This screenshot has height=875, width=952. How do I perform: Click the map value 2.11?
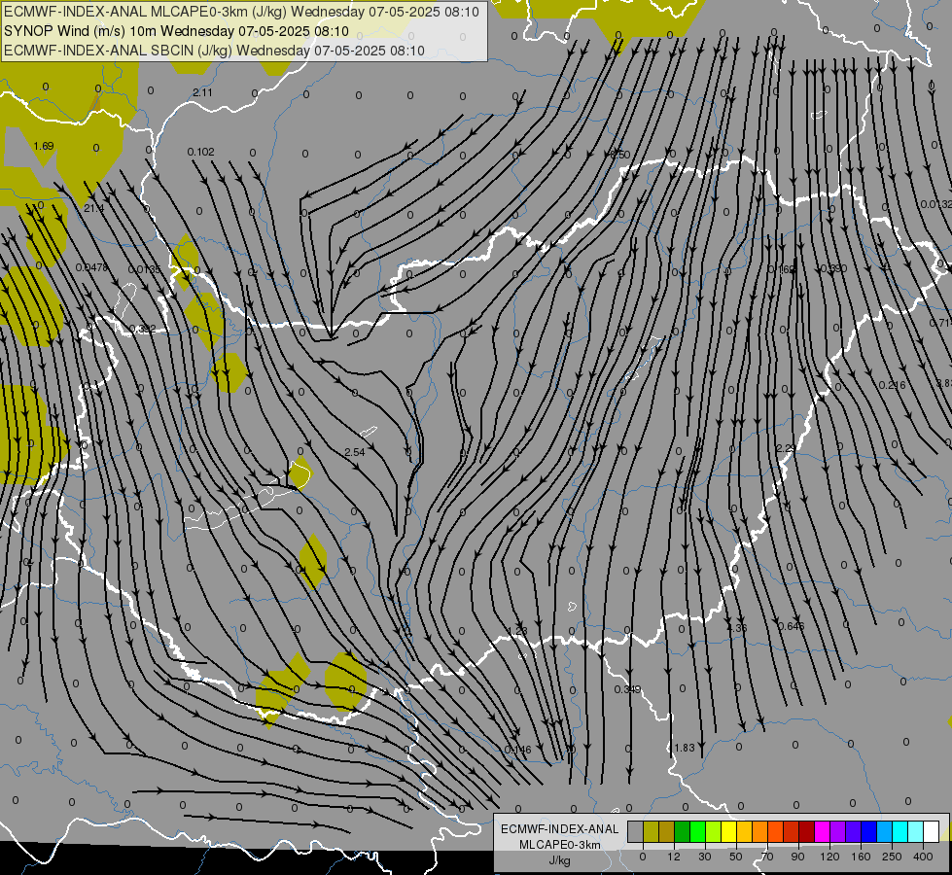click(203, 92)
